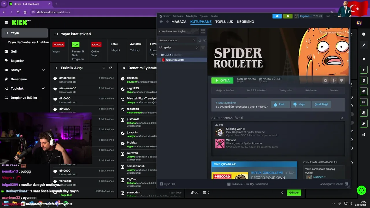Answer Evet to recommend game
Viewport: 370px width, 208px height.
click(x=280, y=104)
